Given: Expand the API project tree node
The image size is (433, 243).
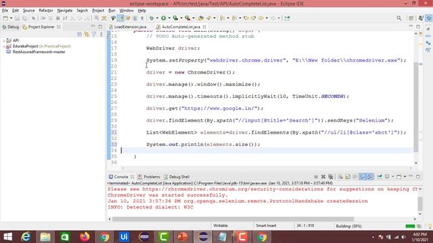Looking at the screenshot, I should click(4, 40).
